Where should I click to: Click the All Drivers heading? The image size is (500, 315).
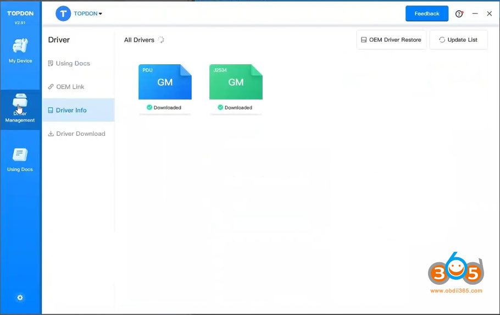(x=139, y=40)
